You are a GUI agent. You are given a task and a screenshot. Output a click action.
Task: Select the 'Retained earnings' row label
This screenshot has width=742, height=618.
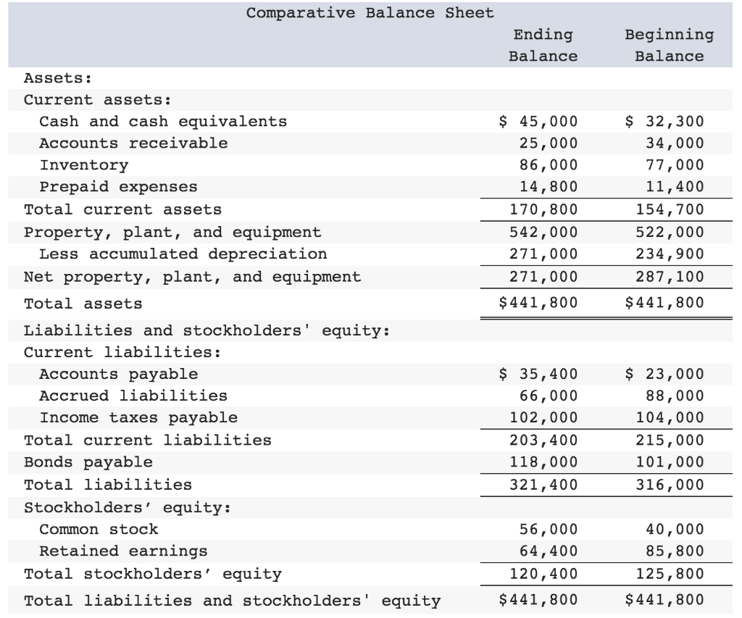pos(123,551)
